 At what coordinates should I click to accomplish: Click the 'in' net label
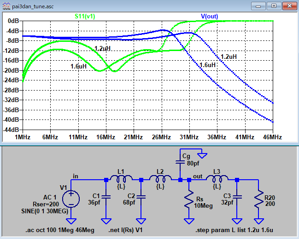point(76,176)
